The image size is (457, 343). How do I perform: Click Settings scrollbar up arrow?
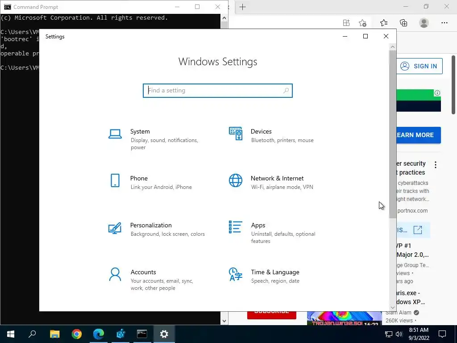393,47
